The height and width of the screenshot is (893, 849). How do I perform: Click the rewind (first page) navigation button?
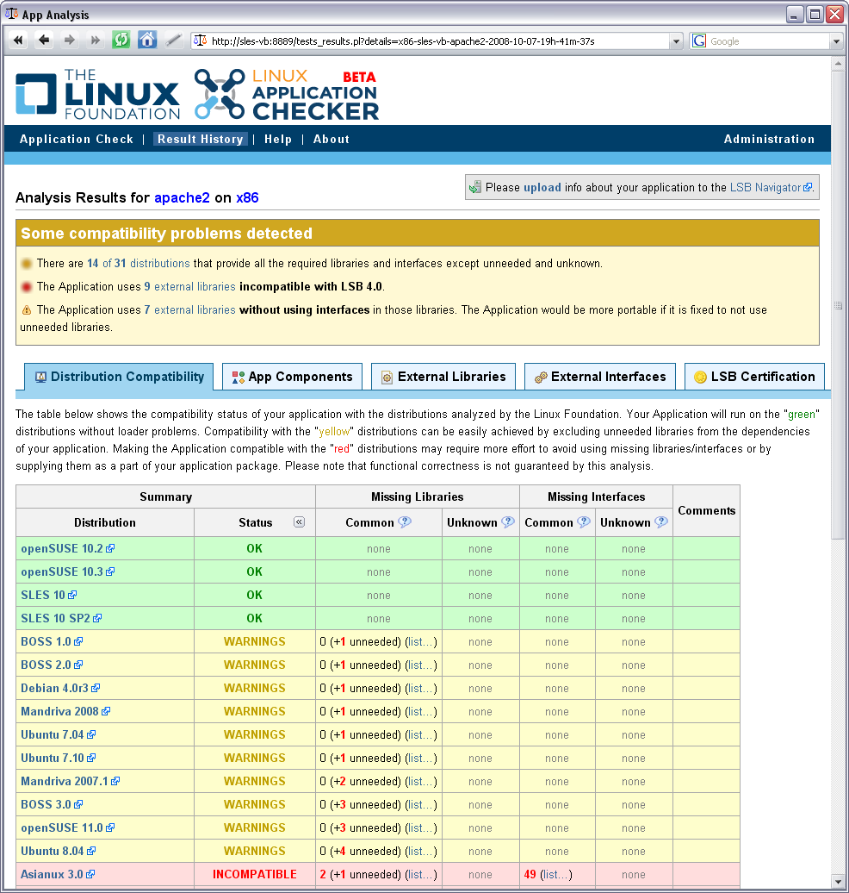pyautogui.click(x=18, y=41)
